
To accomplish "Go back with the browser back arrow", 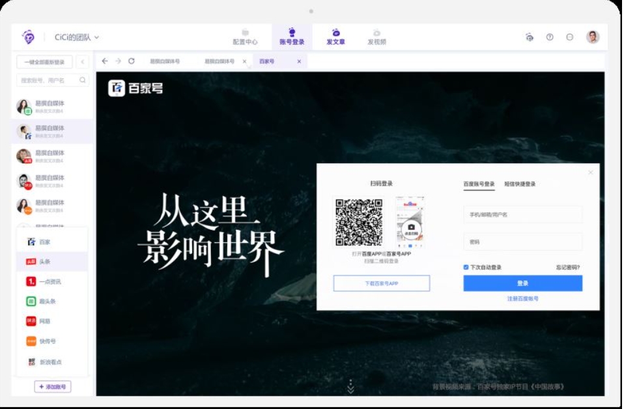I will [x=105, y=61].
